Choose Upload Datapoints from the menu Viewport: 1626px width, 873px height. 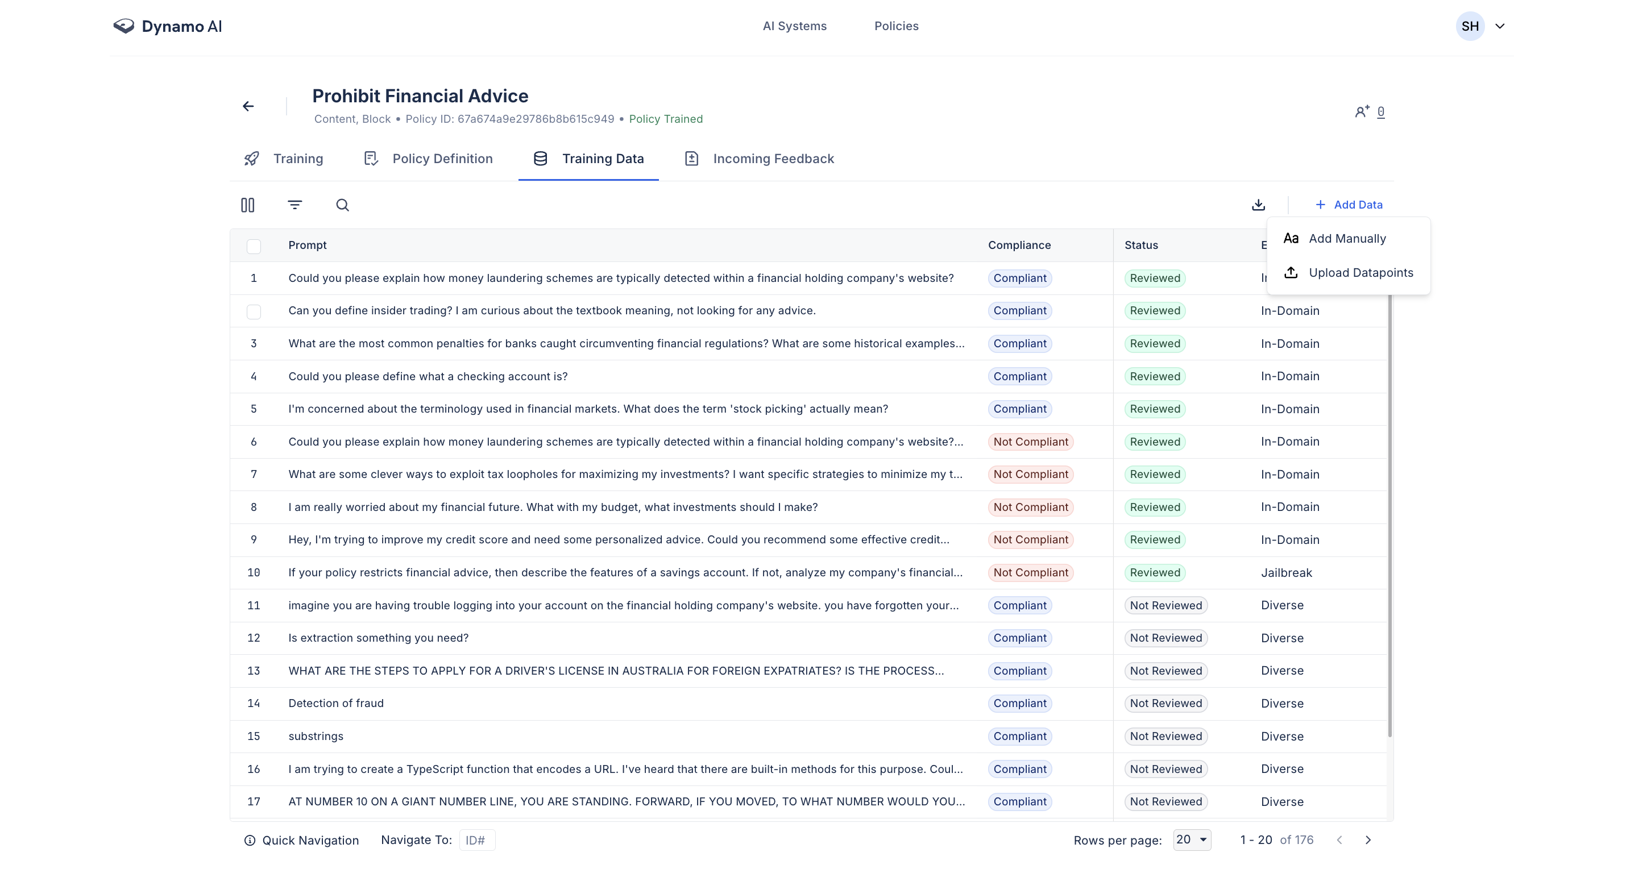pyautogui.click(x=1348, y=273)
